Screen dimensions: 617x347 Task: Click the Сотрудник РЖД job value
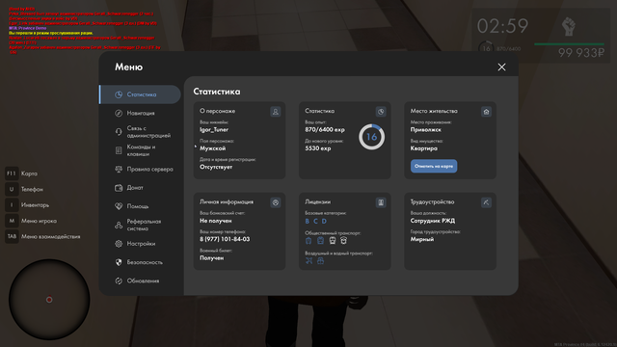click(x=433, y=221)
